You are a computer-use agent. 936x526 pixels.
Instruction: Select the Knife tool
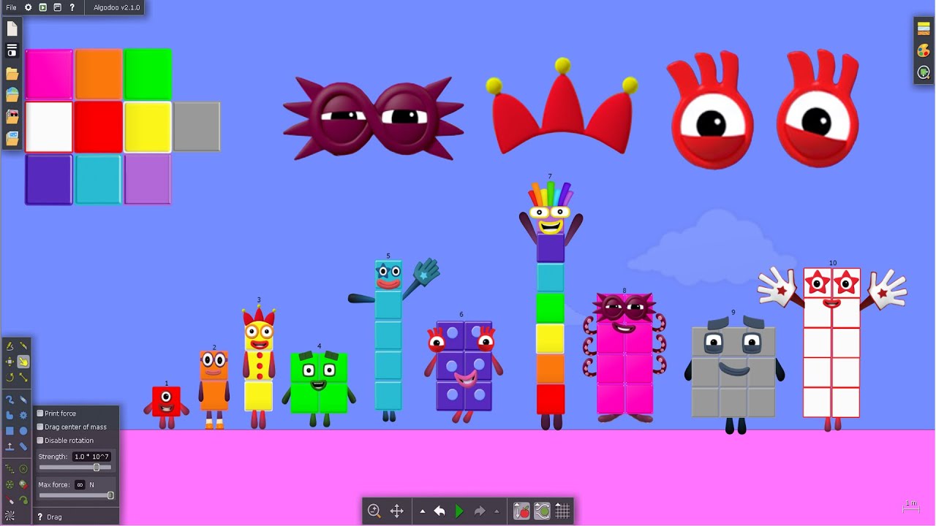[23, 346]
